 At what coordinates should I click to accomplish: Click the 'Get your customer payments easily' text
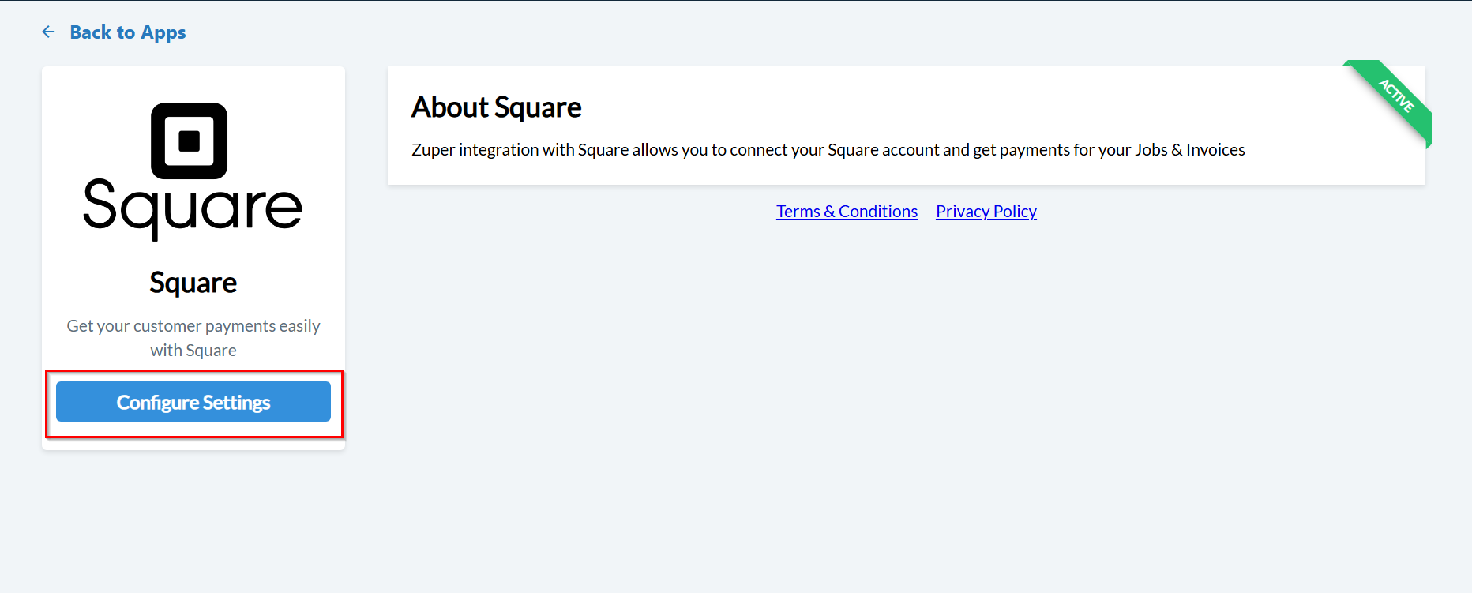pos(193,325)
